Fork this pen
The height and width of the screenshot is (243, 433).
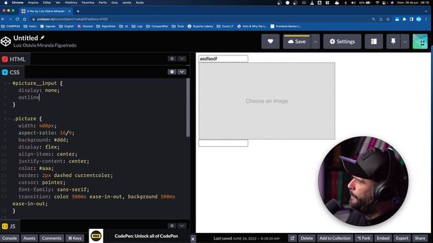coord(364,238)
